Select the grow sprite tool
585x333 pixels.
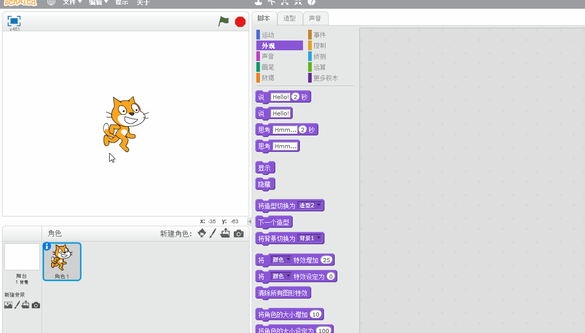(285, 2)
